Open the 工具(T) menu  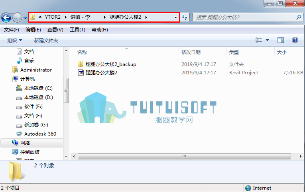77,30
